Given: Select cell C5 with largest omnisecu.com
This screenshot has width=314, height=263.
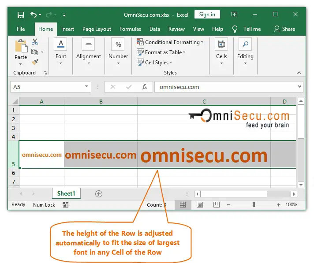Looking at the screenshot, I should pyautogui.click(x=204, y=154).
